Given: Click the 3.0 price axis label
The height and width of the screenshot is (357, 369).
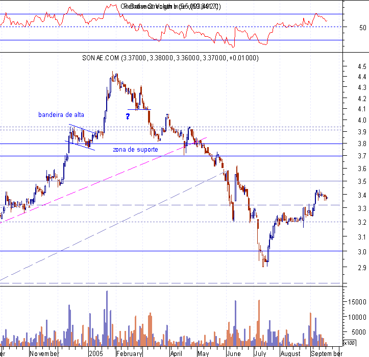Looking at the screenshot, I should point(362,252).
